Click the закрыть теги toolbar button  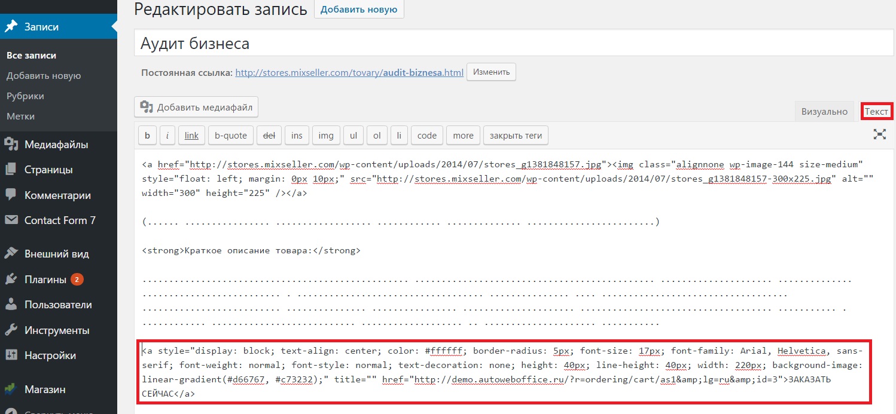pos(516,136)
